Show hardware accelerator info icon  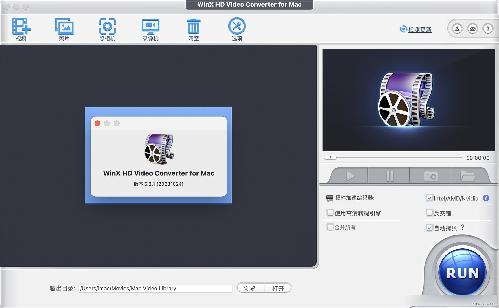point(486,198)
